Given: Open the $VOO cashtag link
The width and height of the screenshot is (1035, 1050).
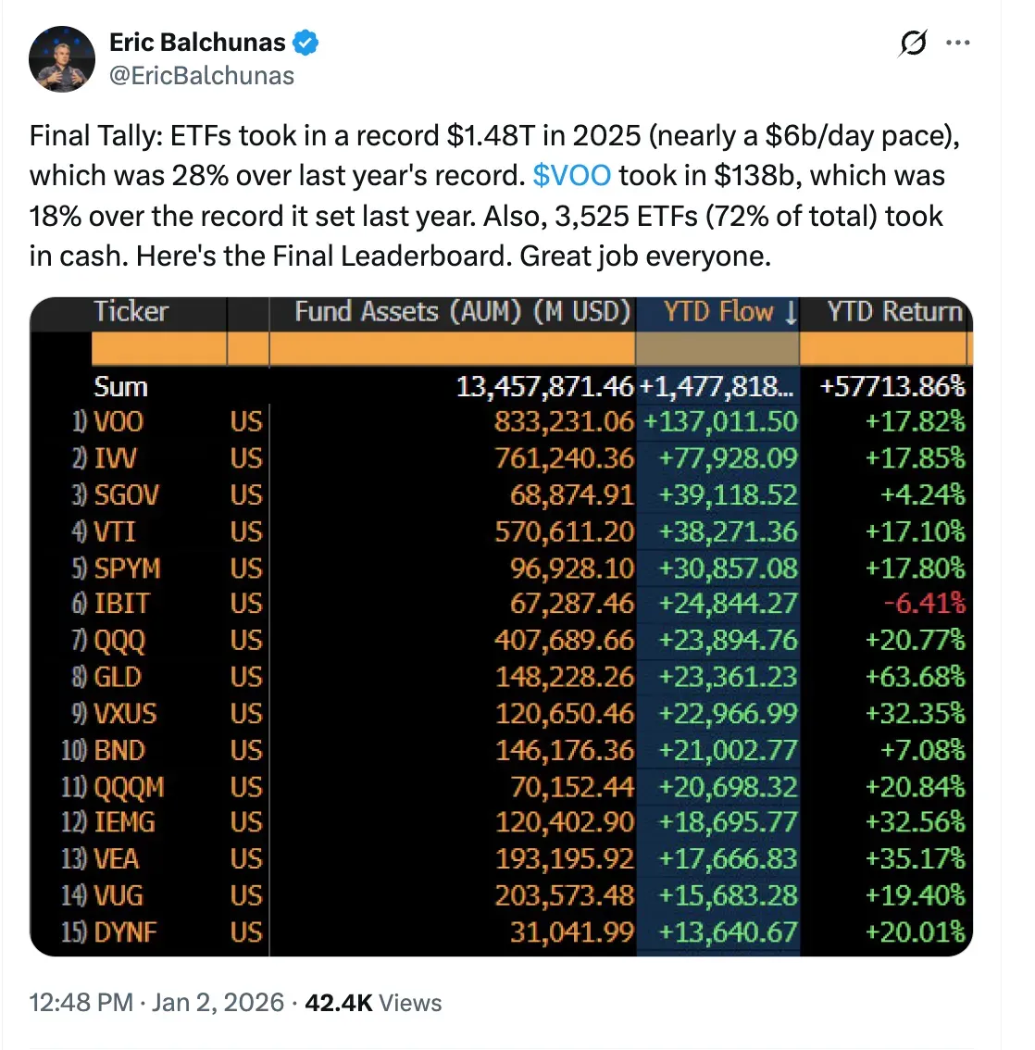Looking at the screenshot, I should pyautogui.click(x=572, y=175).
